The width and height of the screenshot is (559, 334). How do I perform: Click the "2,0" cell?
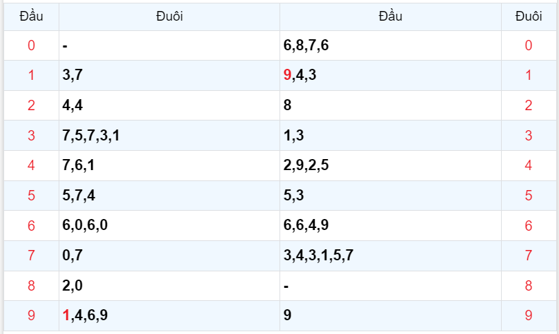[72, 286]
